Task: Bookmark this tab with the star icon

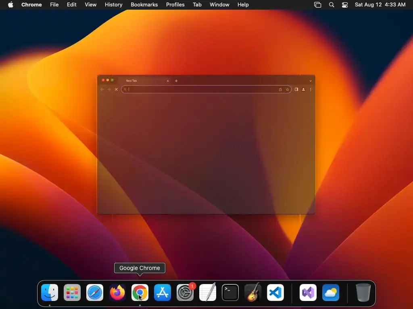Action: tap(287, 89)
